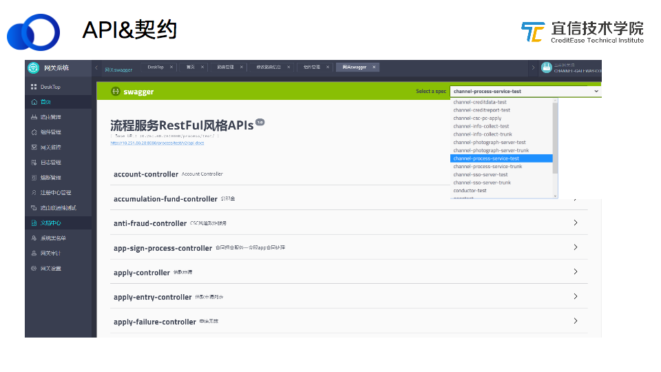Close the 路由管理 tab
Screen dimensions: 661x372
point(242,67)
